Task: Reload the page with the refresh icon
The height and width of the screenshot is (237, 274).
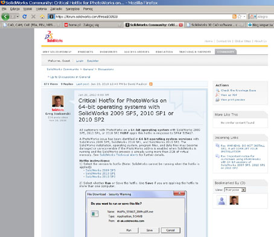Action: (25, 16)
